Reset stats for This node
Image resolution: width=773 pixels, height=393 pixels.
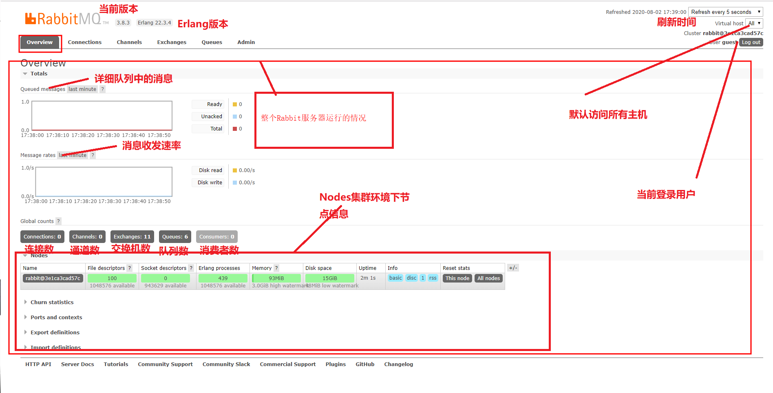pos(457,278)
